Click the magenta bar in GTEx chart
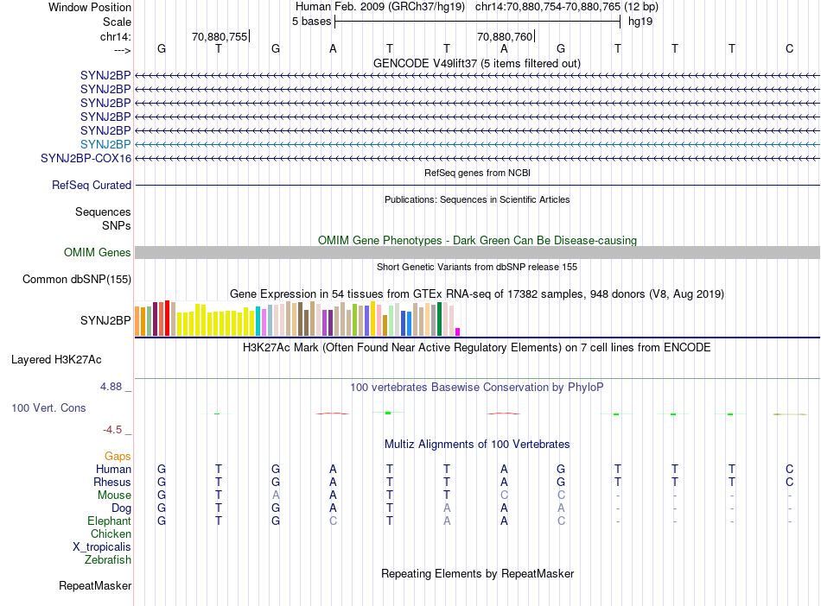The width and height of the screenshot is (821, 606). coord(458,331)
